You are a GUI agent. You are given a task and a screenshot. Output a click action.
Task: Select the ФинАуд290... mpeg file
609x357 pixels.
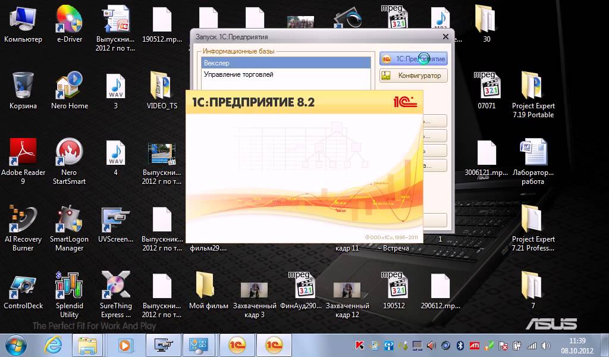(300, 290)
